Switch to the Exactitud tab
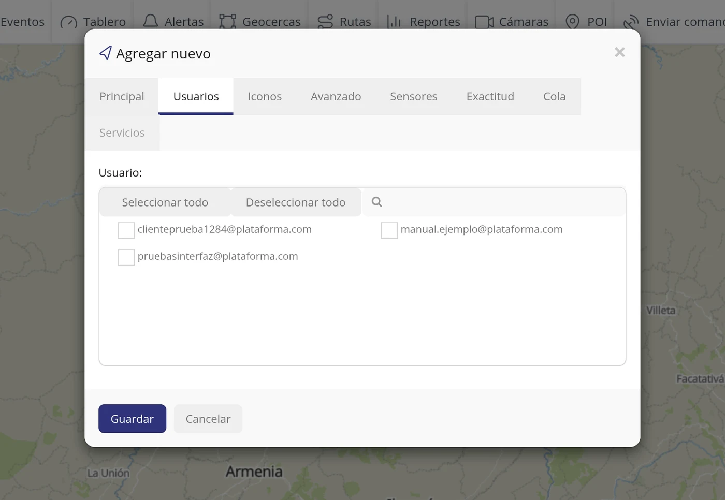The width and height of the screenshot is (725, 500). (x=490, y=97)
